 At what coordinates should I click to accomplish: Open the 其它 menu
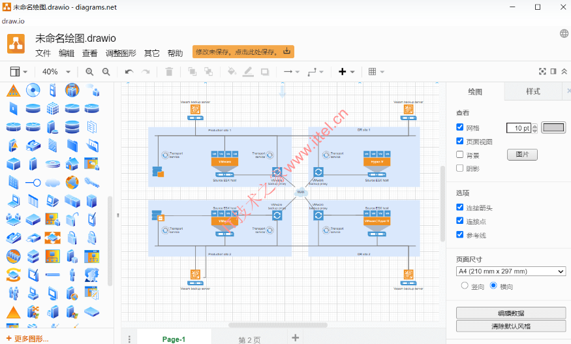point(151,54)
